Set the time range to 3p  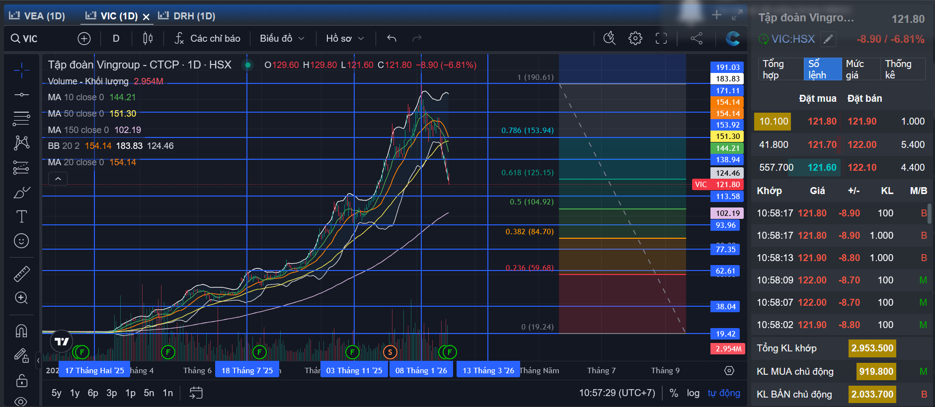tap(112, 393)
